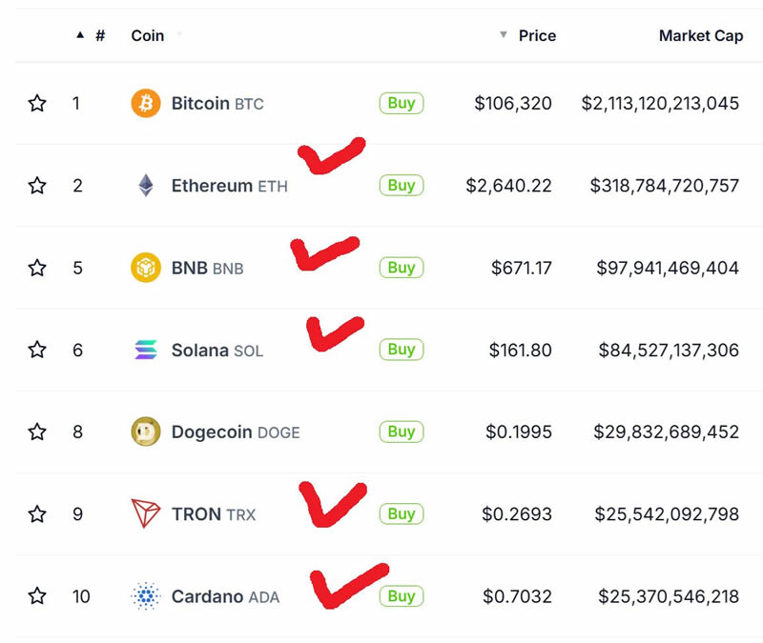Click the yellow BNB logo icon
The width and height of the screenshot is (763, 643).
146,268
